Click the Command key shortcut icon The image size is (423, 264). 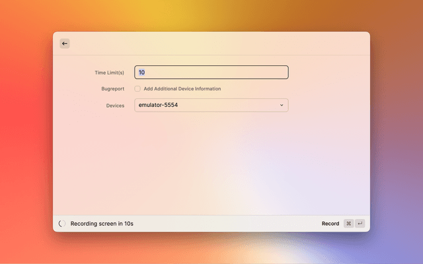coord(348,224)
